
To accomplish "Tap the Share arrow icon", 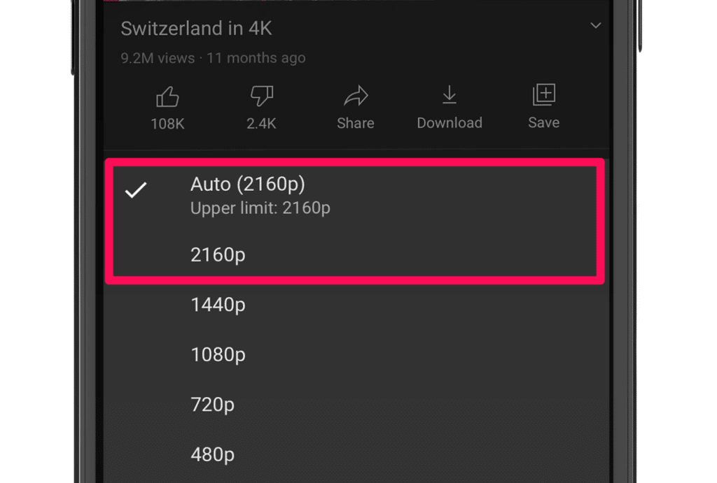I will coord(356,96).
